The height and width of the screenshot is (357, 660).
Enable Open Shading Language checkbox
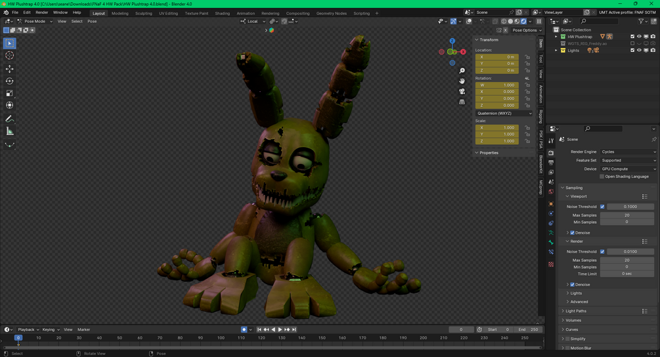602,177
